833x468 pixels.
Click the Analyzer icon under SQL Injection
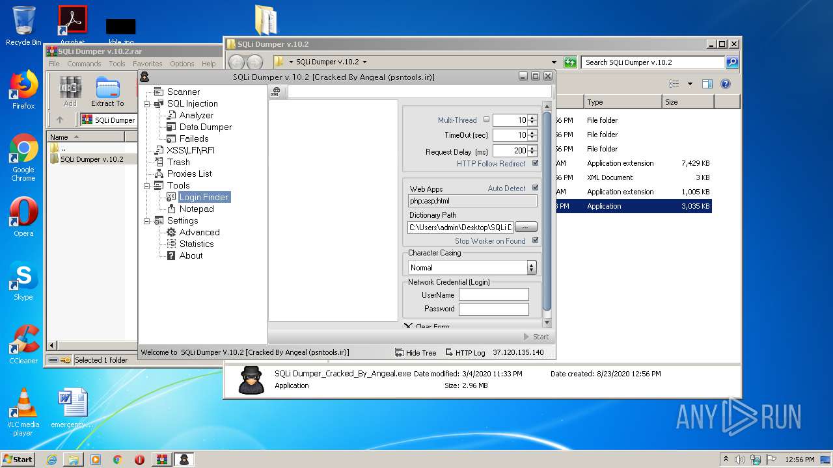pos(172,115)
